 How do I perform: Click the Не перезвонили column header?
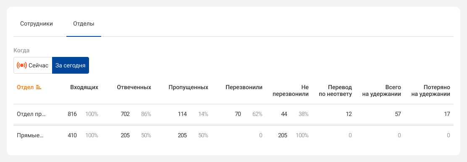coord(291,91)
